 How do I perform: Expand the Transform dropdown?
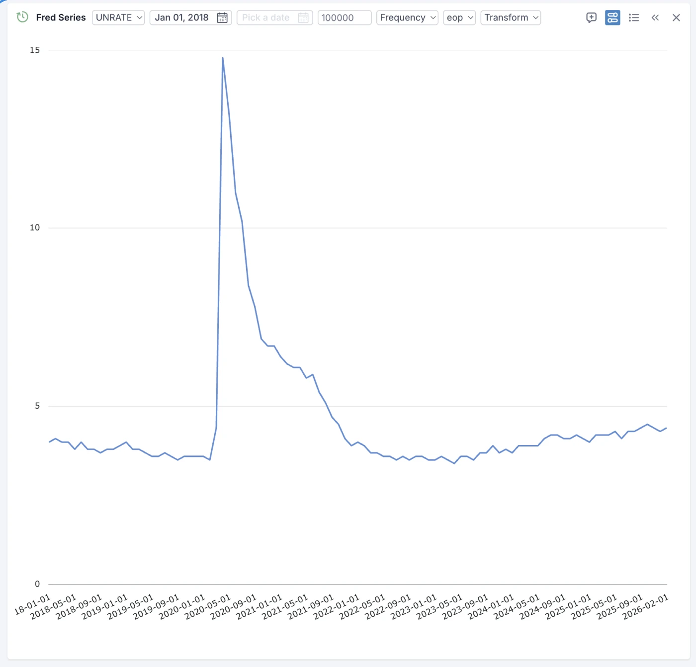click(511, 18)
